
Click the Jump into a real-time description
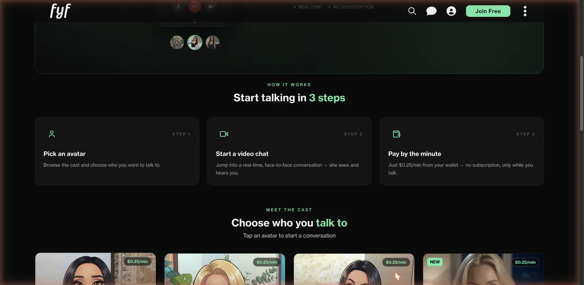[x=287, y=169]
